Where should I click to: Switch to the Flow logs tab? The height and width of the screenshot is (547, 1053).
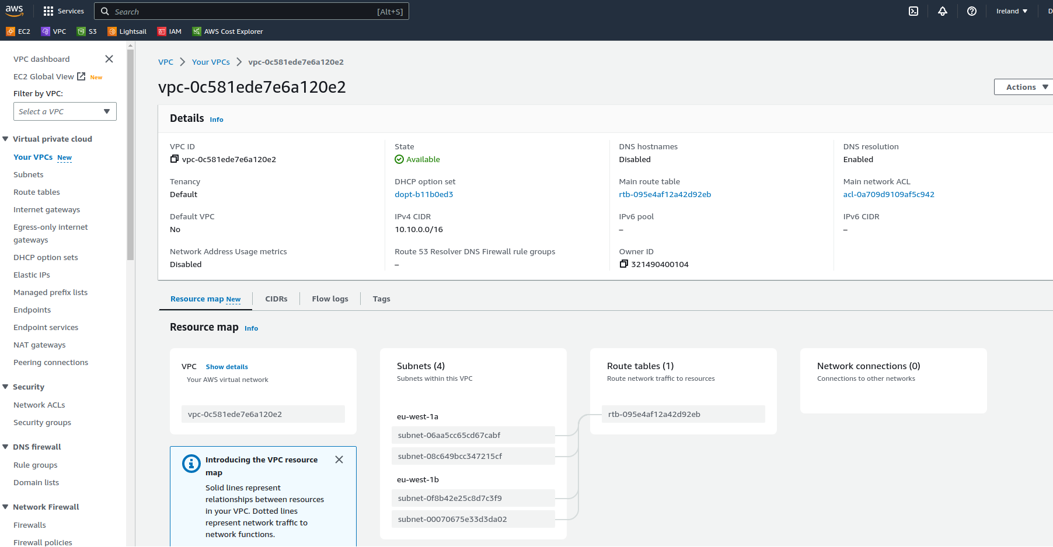click(330, 299)
